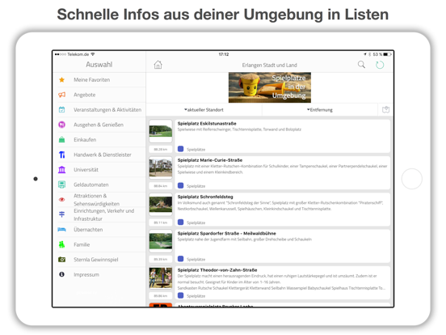Open the Sternla Gewinnspiel entry
This screenshot has height=335, width=446.
pyautogui.click(x=99, y=260)
